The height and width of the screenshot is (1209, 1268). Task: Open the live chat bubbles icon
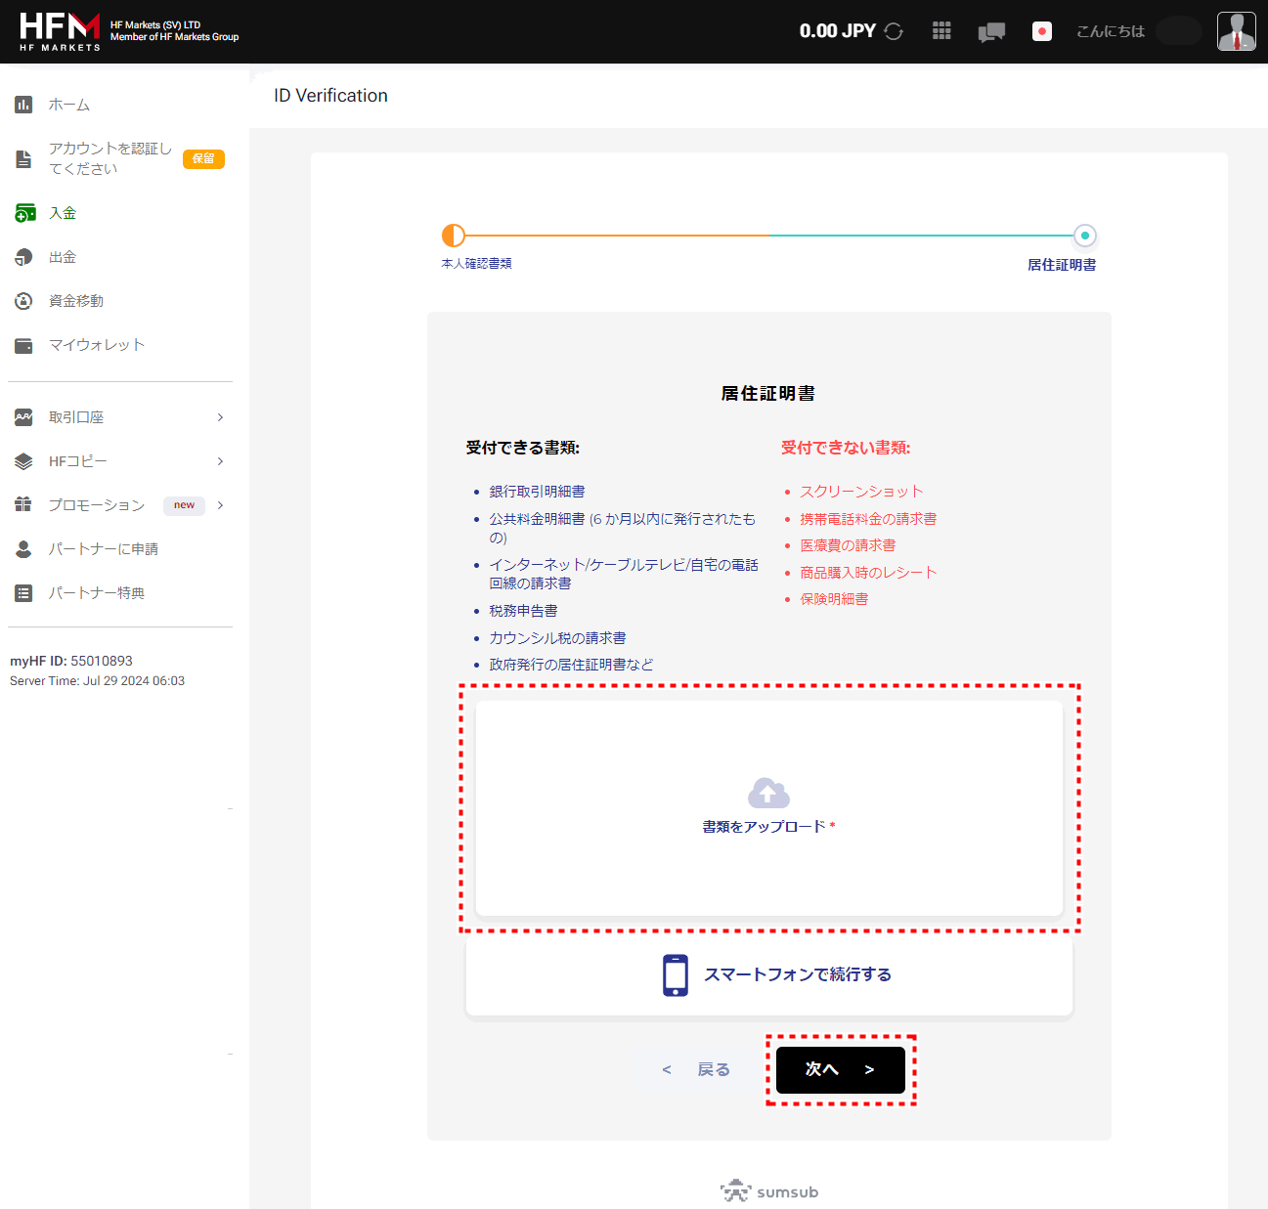pyautogui.click(x=991, y=32)
